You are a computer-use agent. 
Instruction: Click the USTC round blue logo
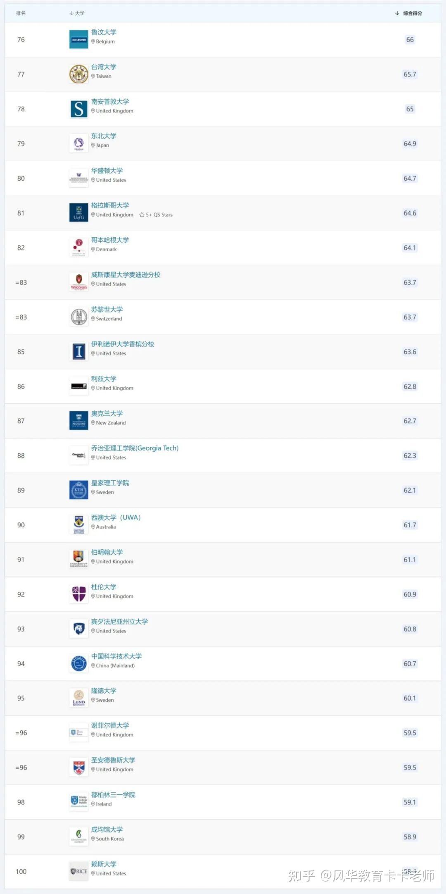[78, 664]
